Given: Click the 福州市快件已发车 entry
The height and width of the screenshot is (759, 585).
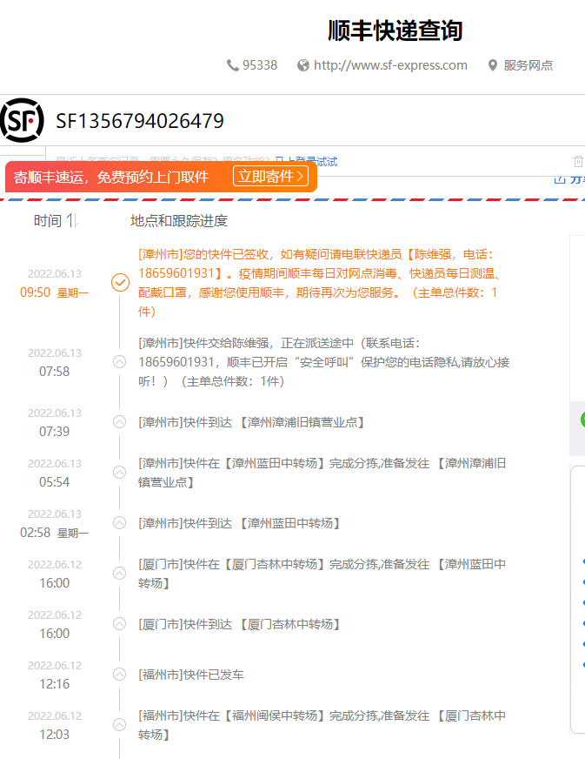Looking at the screenshot, I should [x=191, y=675].
